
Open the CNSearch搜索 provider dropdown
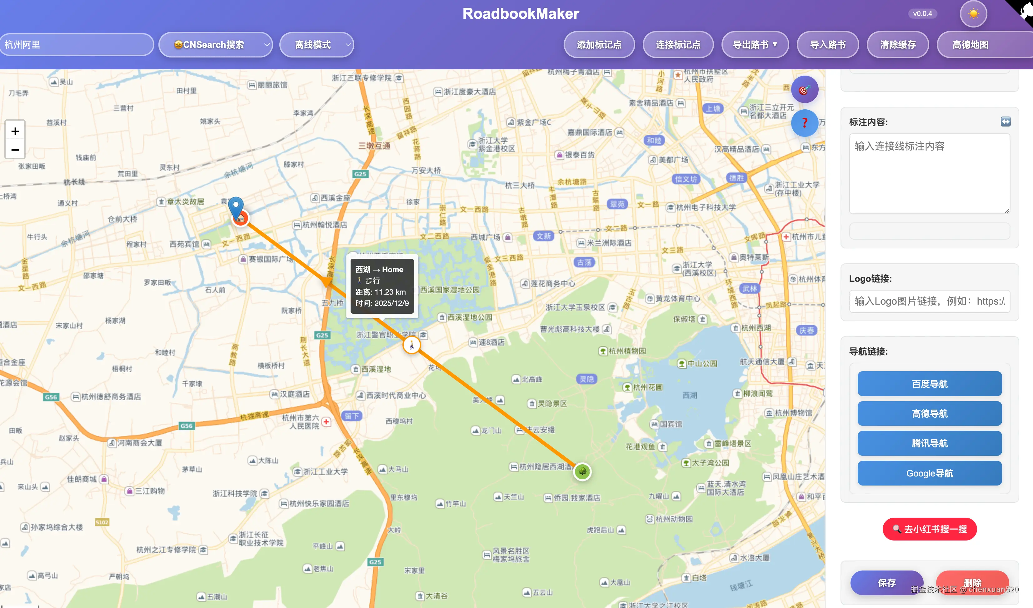pos(215,45)
